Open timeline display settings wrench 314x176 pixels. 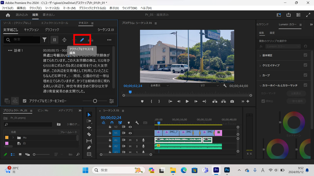137,122
